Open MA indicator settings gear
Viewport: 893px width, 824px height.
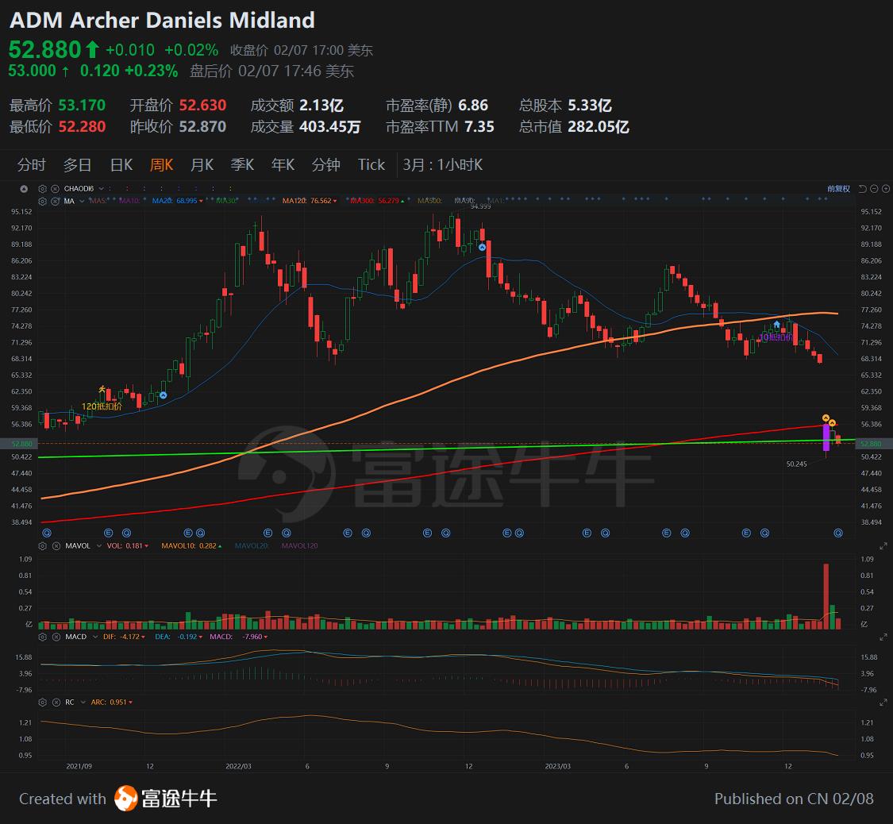(x=42, y=201)
